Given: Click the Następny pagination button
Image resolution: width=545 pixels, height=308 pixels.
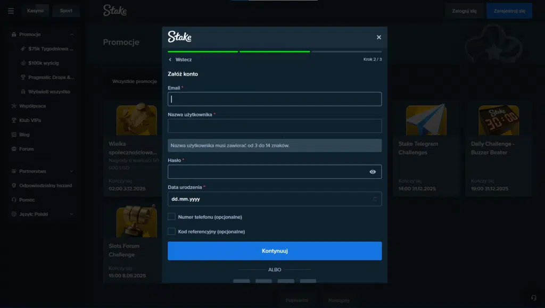Looking at the screenshot, I should pos(339,300).
